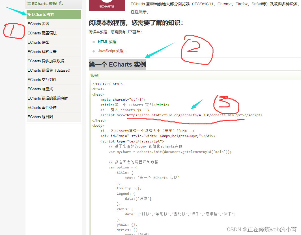Click the tooltip: {}, code line
Screen dimensions: 301x235
click(x=129, y=188)
